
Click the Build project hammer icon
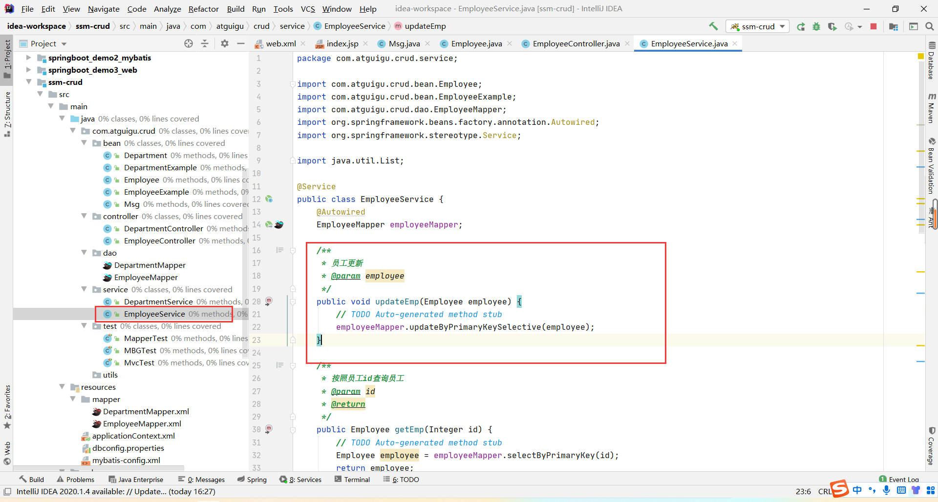[x=713, y=26]
